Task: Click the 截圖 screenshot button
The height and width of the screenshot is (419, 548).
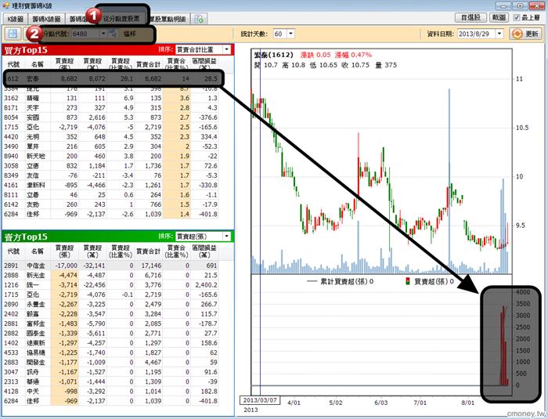Action: 499,17
